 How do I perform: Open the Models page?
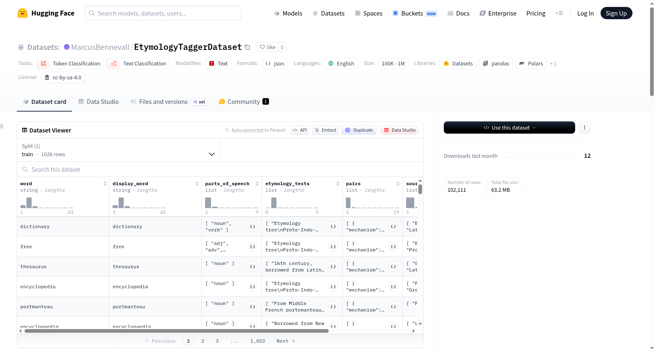pyautogui.click(x=288, y=13)
